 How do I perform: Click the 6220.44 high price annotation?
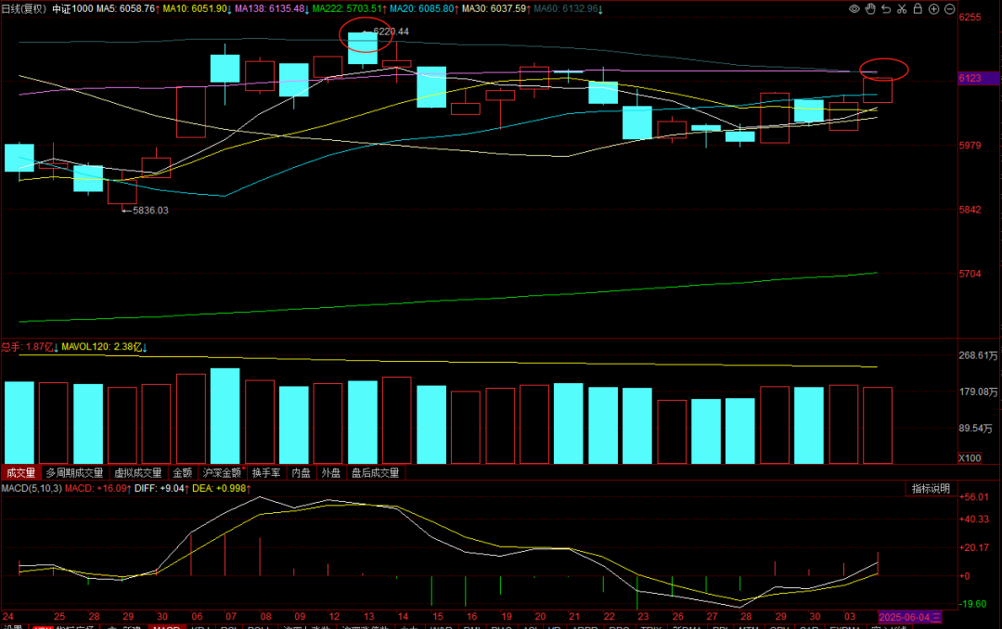click(391, 32)
